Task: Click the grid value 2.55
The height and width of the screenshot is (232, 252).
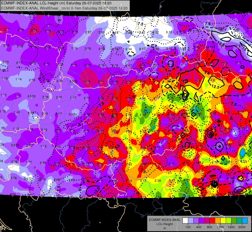Action: pos(88,48)
